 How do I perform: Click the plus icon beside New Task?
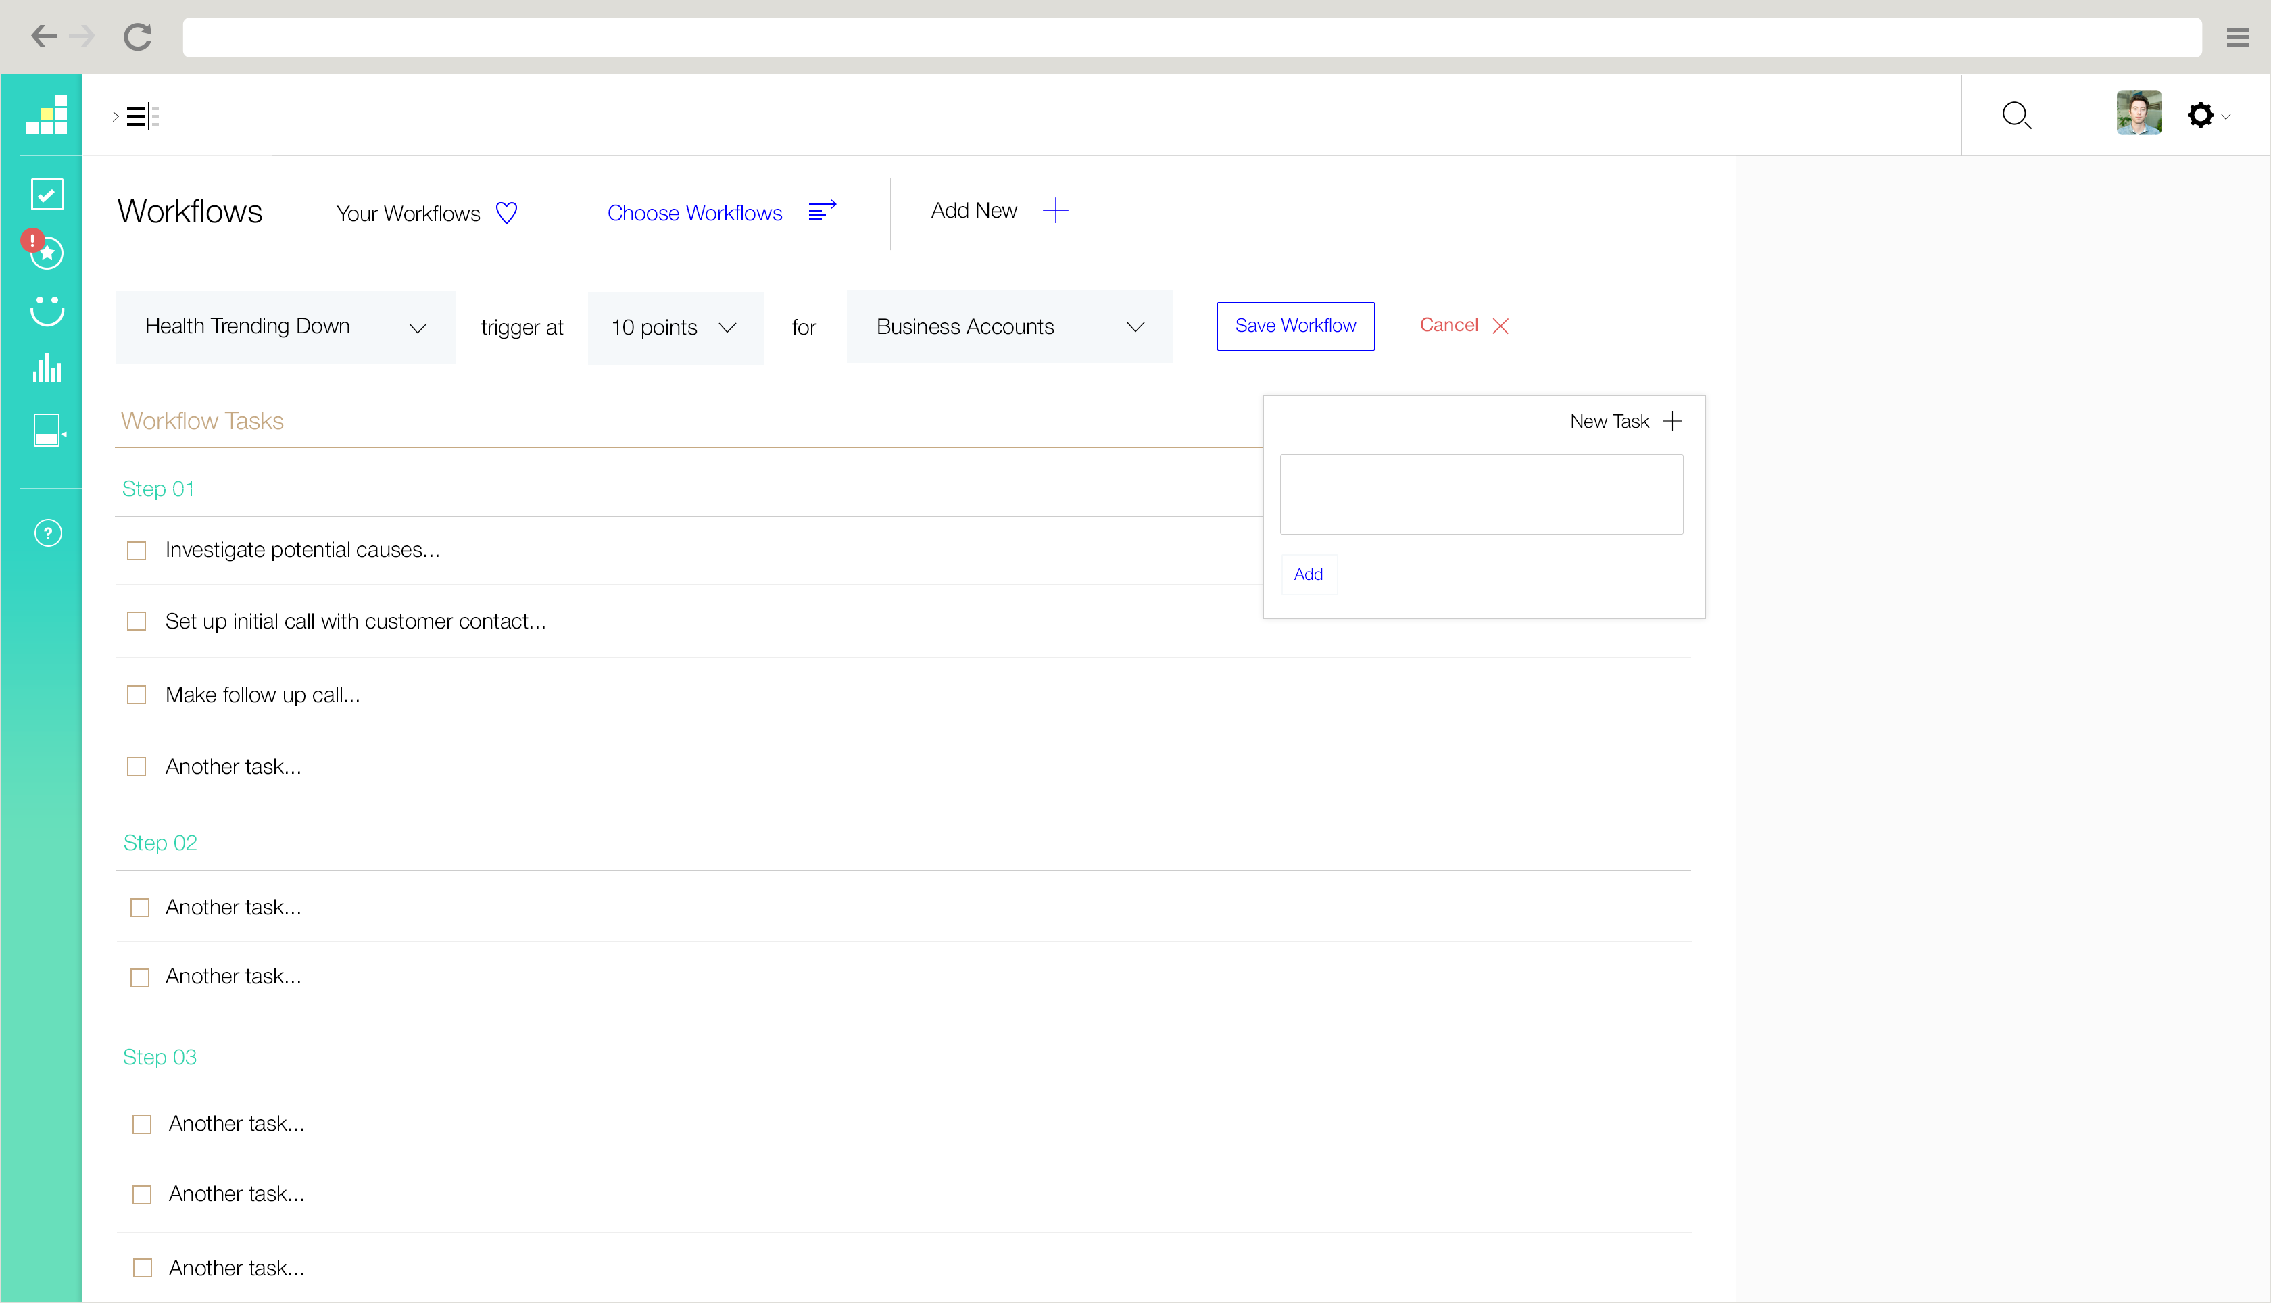pos(1672,422)
